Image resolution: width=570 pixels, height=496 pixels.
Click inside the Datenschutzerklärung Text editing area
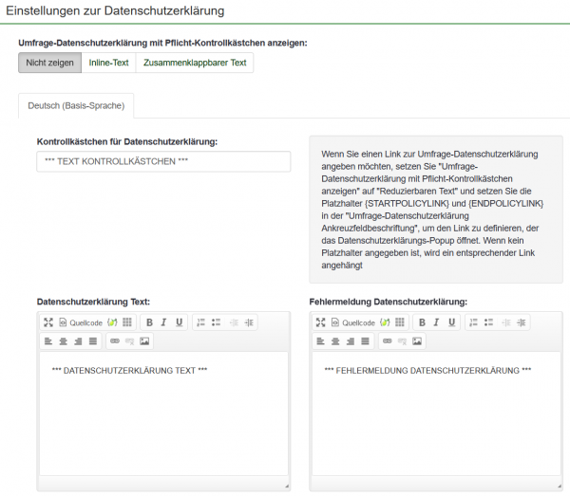click(x=163, y=417)
